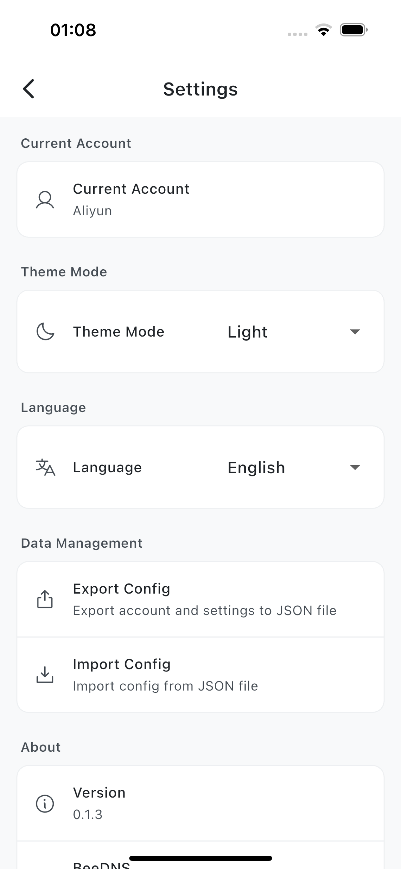Tap the Settings page title
The width and height of the screenshot is (401, 869).
(200, 90)
